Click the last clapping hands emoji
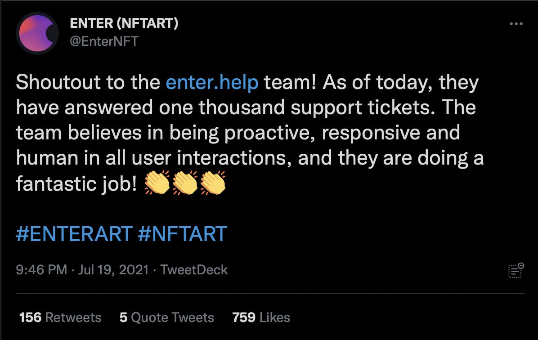 click(213, 183)
